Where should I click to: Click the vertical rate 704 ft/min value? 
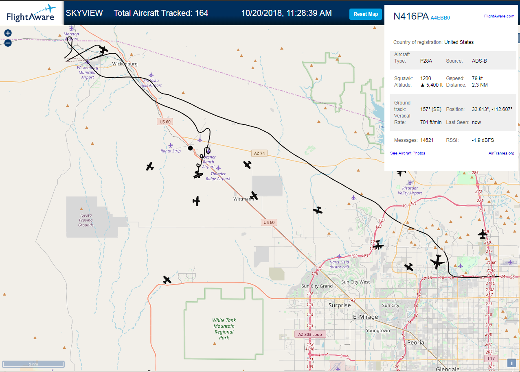coord(431,122)
